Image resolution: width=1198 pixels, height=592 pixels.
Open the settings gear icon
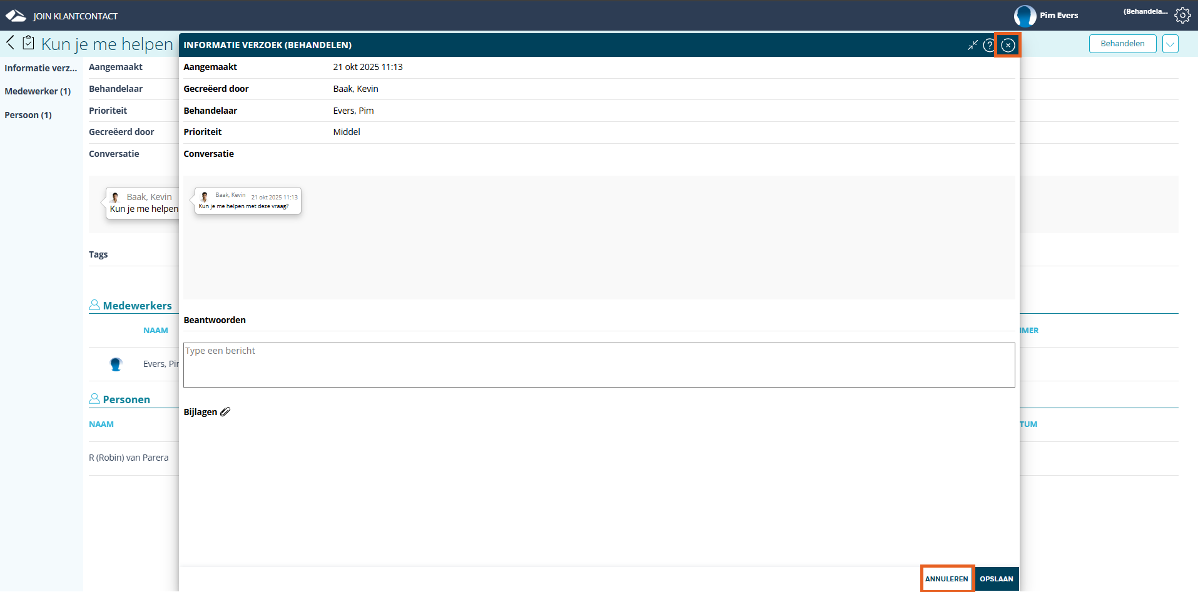click(x=1182, y=16)
